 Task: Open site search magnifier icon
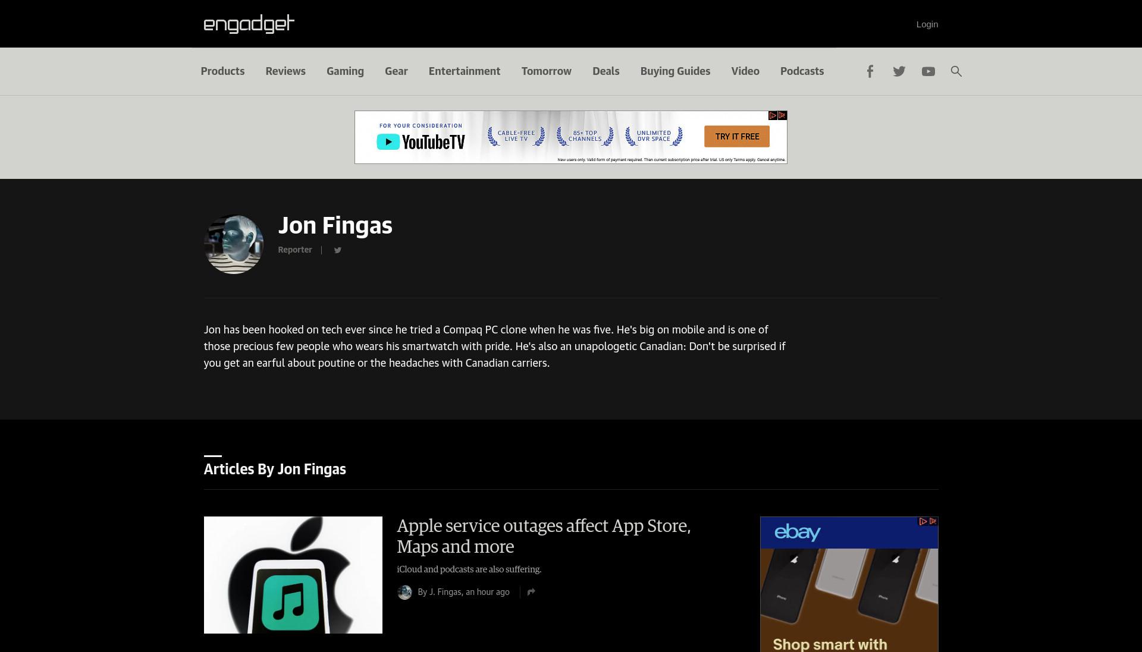tap(956, 71)
